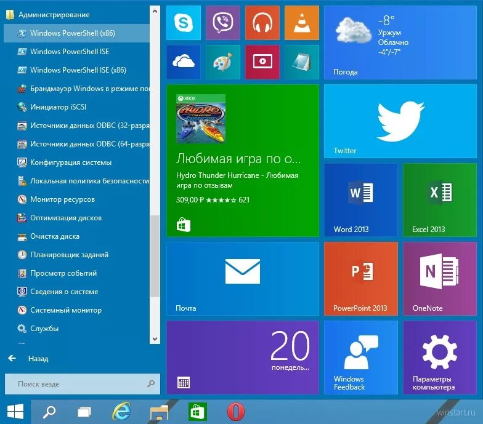Open Очистка диска
483x424 pixels.
(x=76, y=236)
